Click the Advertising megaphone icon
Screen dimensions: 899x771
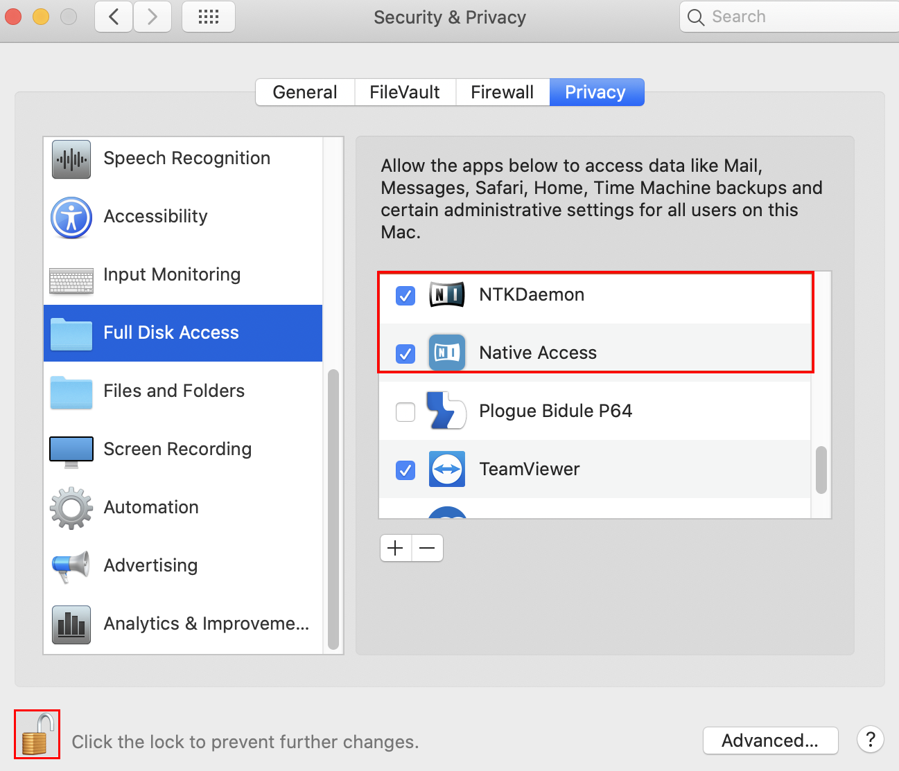[x=71, y=566]
